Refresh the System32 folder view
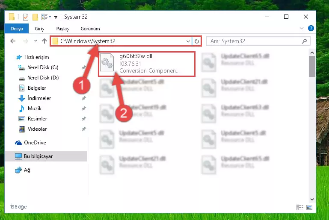 tap(197, 41)
